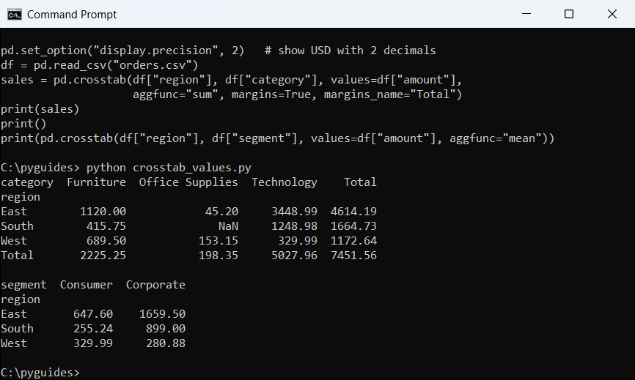The height and width of the screenshot is (380, 635).
Task: Maximize the Command Prompt window
Action: 568,14
